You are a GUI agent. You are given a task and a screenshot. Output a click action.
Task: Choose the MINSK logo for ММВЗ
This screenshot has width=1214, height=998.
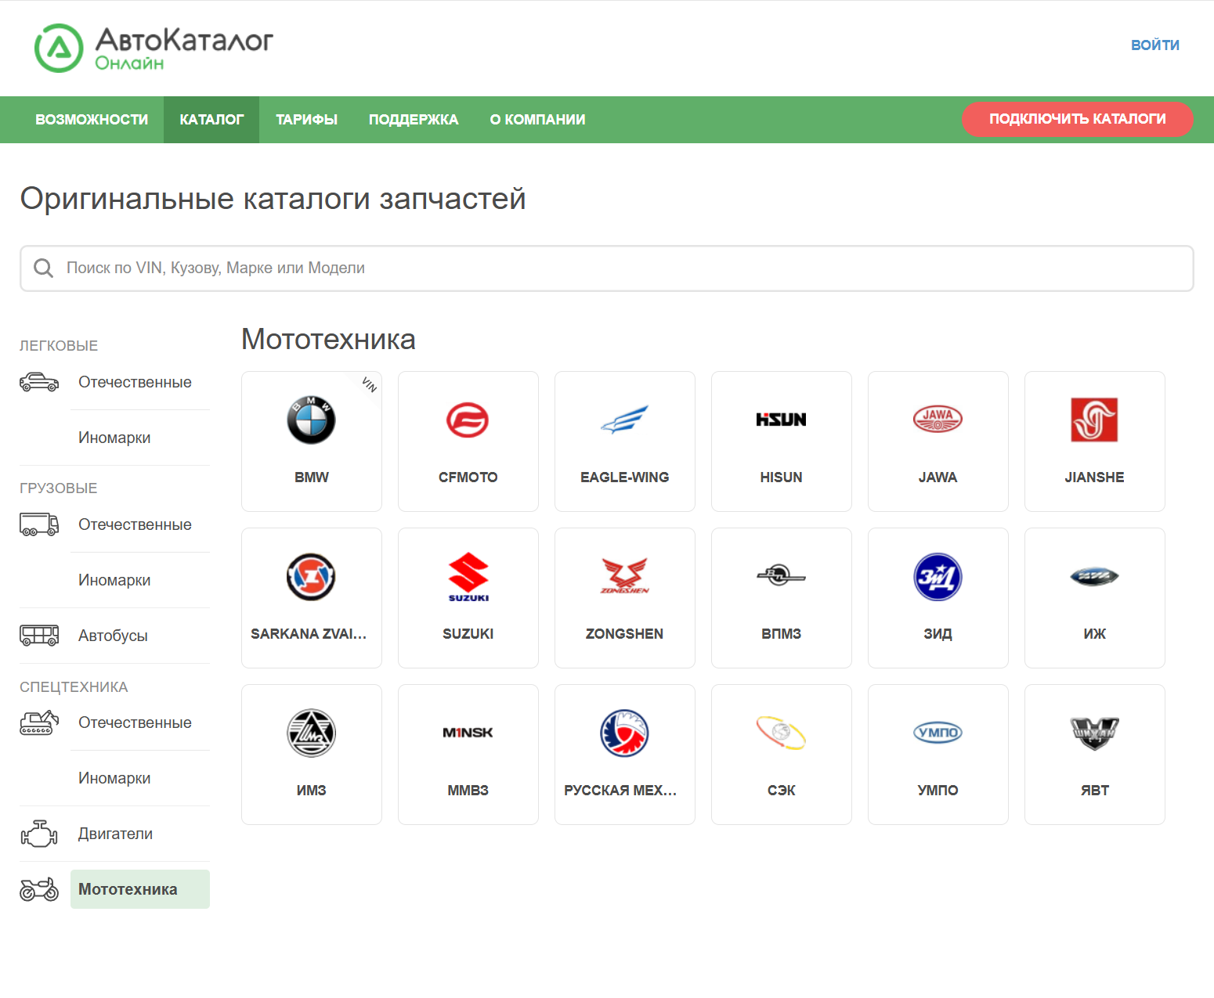pyautogui.click(x=468, y=733)
